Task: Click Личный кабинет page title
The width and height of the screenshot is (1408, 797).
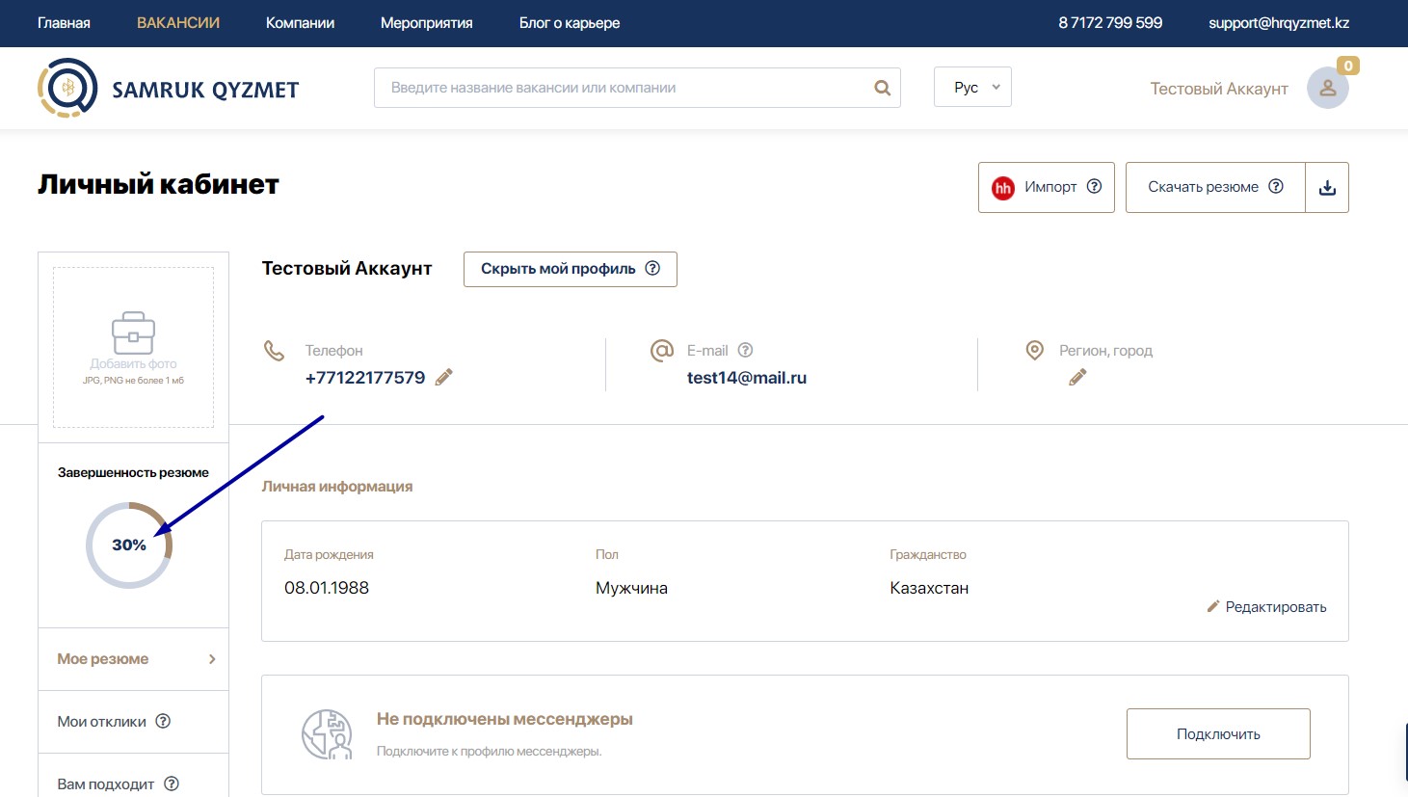Action: 158,184
